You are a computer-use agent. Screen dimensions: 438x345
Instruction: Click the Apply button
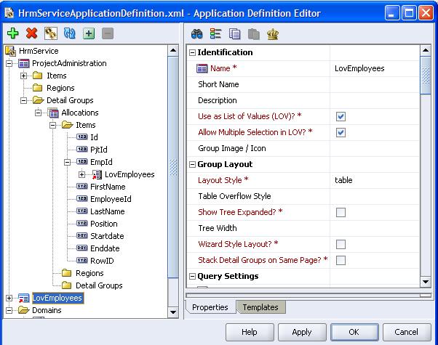(301, 332)
